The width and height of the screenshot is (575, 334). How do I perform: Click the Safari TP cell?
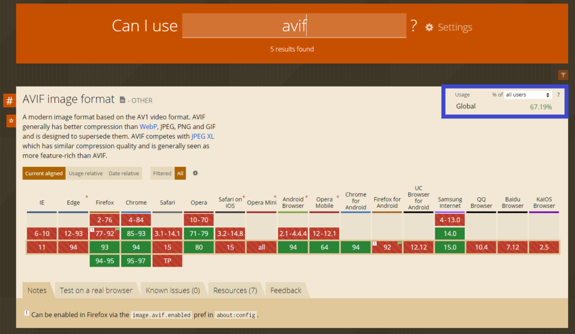click(167, 261)
